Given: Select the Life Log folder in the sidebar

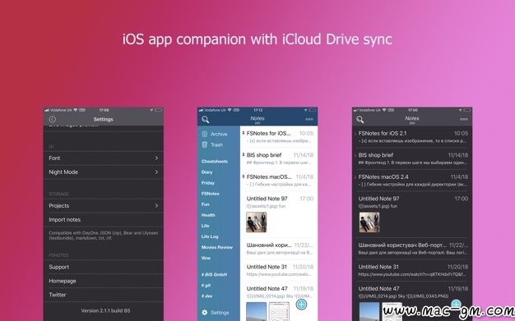Looking at the screenshot, I should tap(210, 236).
